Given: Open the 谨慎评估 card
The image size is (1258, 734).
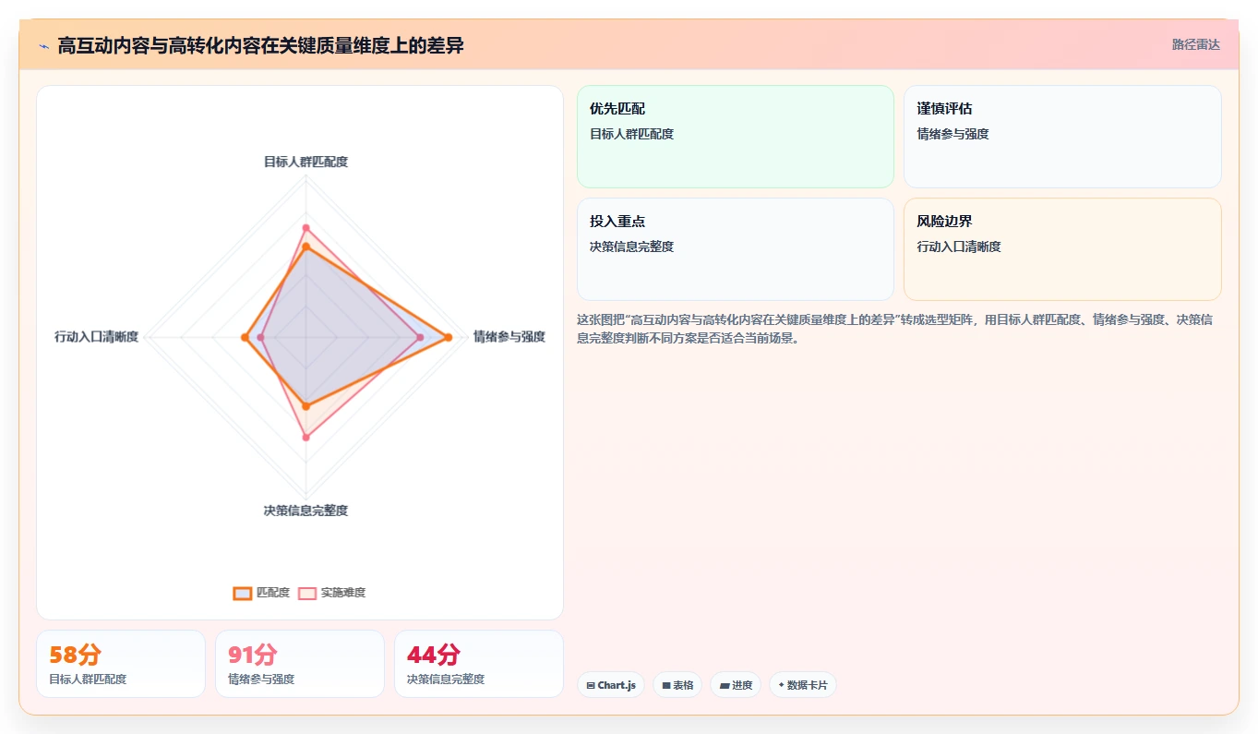Looking at the screenshot, I should pyautogui.click(x=1062, y=137).
